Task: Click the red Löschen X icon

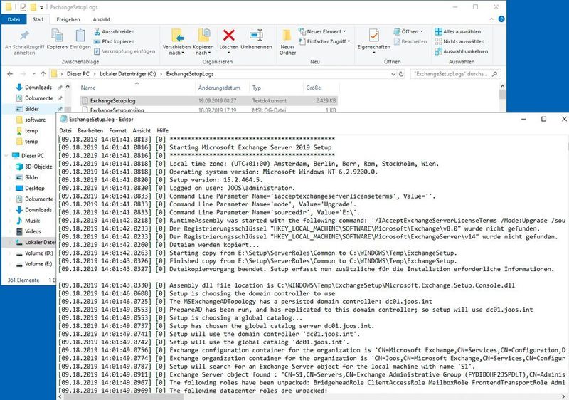Action: tap(228, 35)
